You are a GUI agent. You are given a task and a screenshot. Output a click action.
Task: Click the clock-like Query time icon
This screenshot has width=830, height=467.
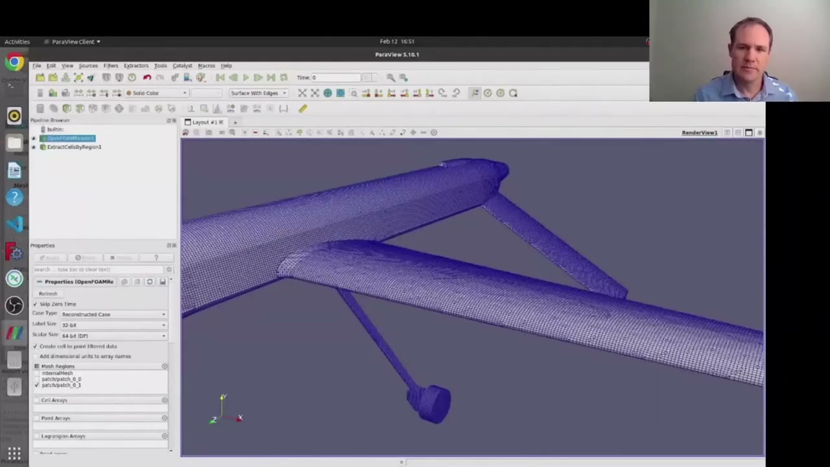click(x=132, y=78)
